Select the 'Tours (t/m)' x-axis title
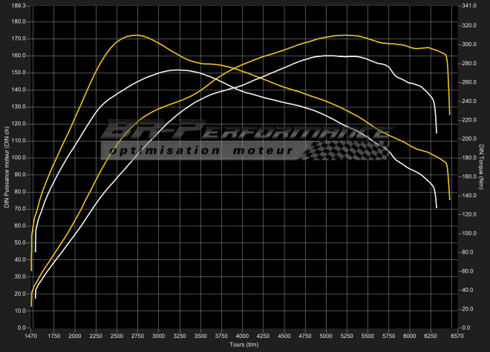Viewport: 490px width, 352px height. pos(243,345)
